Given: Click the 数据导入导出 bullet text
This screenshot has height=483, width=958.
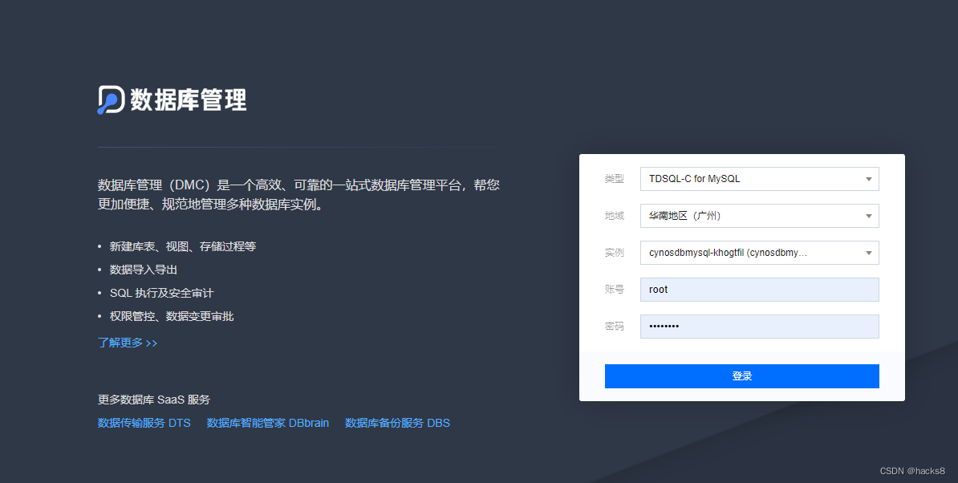Looking at the screenshot, I should click(144, 270).
